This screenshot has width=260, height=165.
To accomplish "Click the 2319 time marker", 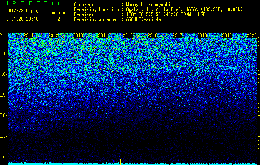I will click(227, 35).
